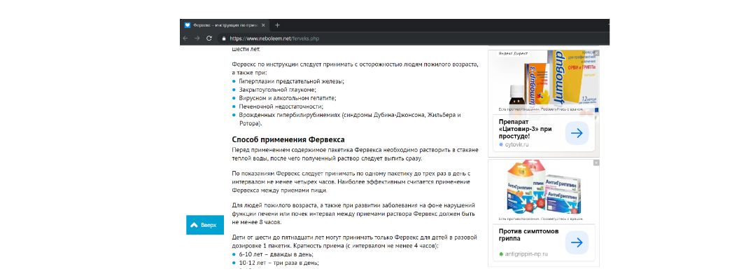Click the arrow button in the Цитовир-3 ad

[577, 133]
